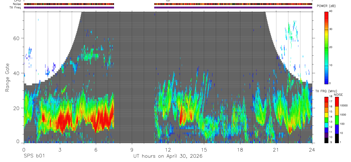Click the 151 CPID marker
Screen dimensions: 351x162
tap(168, 1)
